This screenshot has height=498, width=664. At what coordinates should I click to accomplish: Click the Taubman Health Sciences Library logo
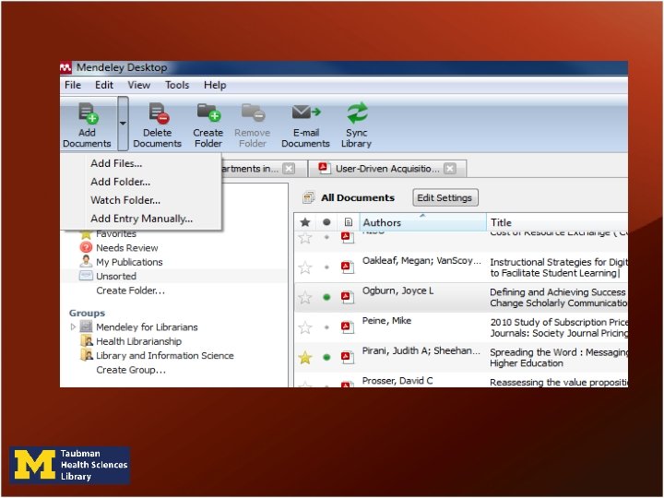(70, 465)
